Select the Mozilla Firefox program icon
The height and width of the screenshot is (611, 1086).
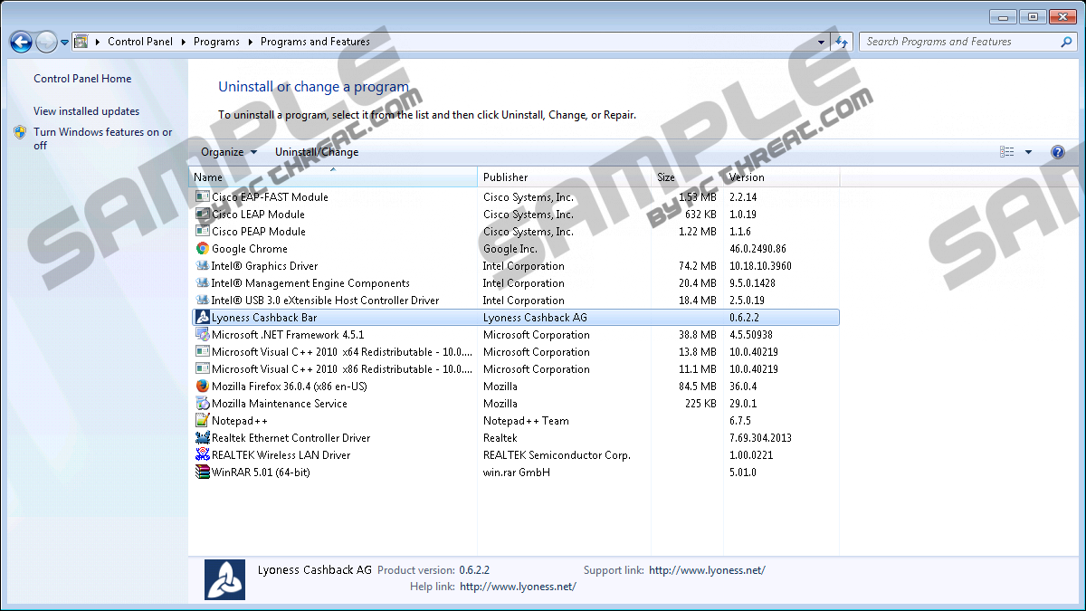point(203,387)
